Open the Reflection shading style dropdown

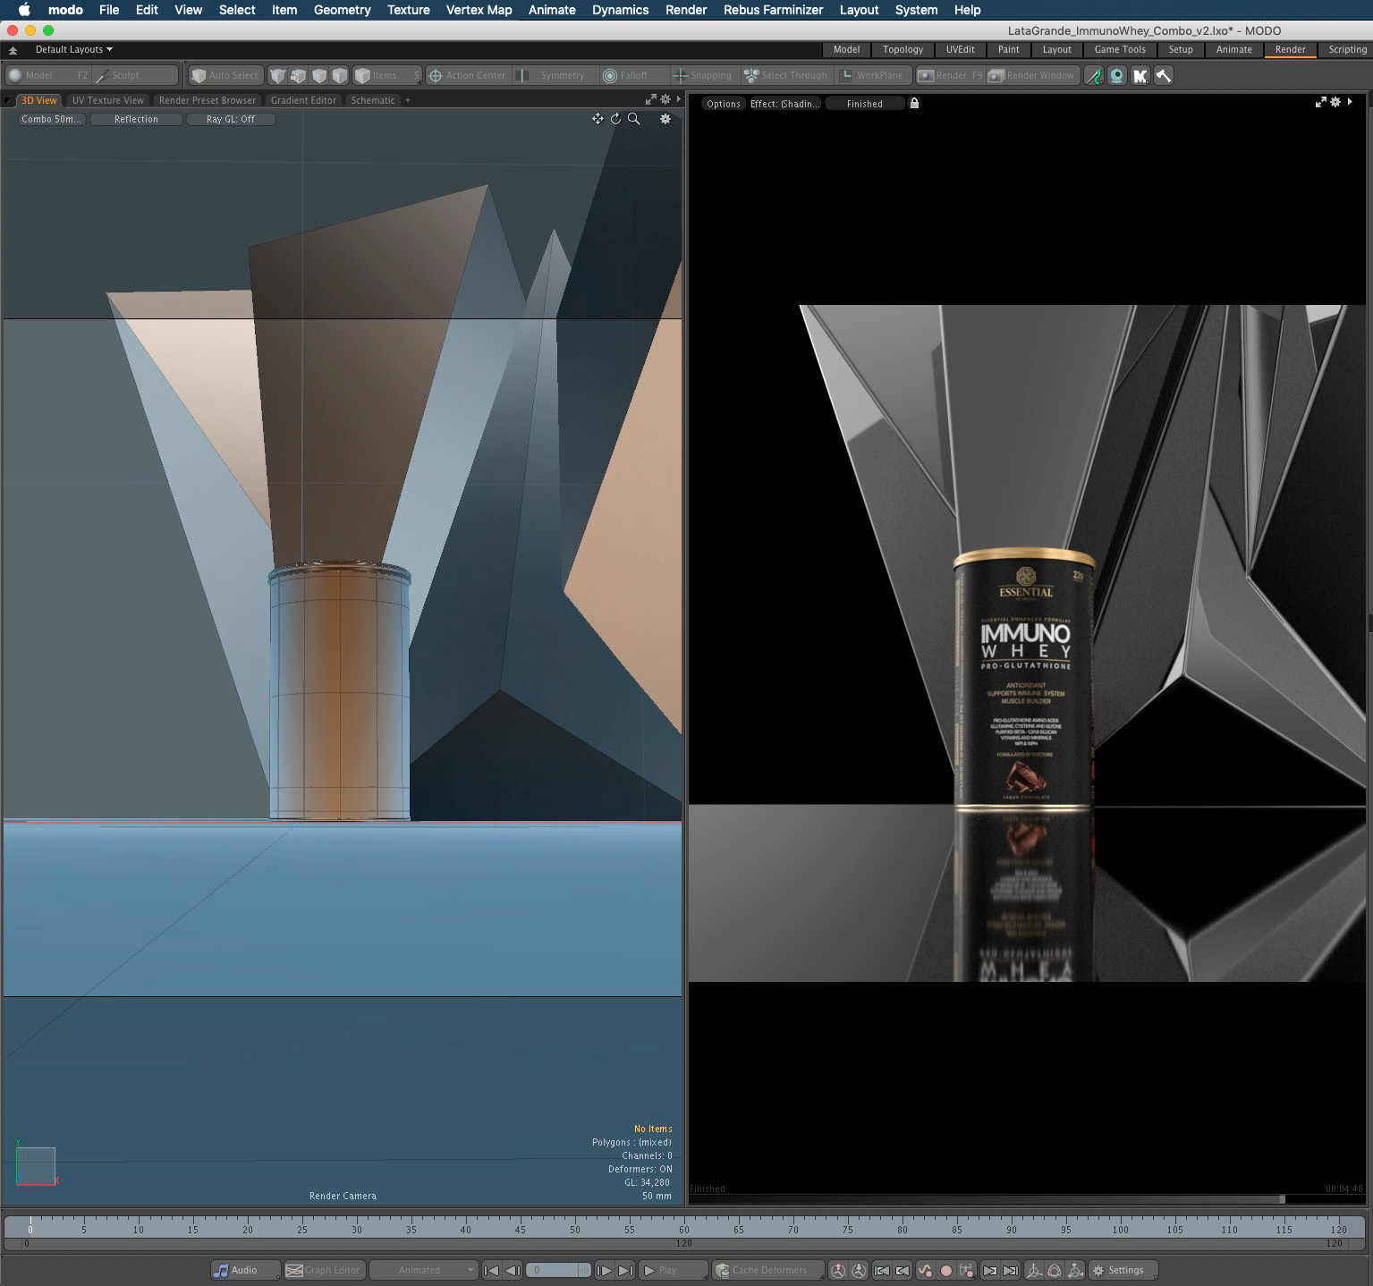[136, 119]
